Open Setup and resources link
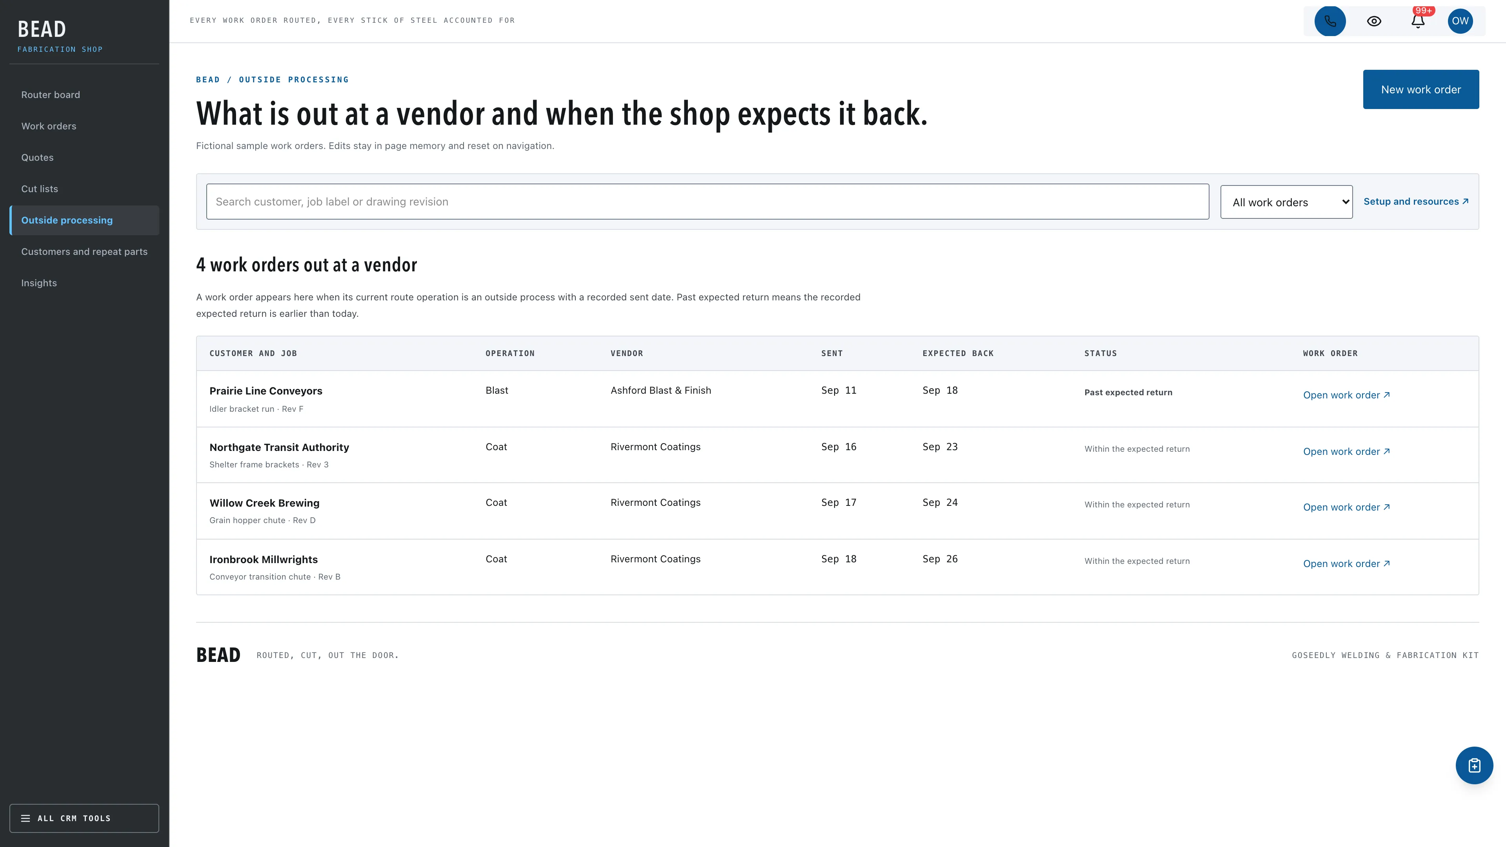This screenshot has height=847, width=1506. point(1415,202)
